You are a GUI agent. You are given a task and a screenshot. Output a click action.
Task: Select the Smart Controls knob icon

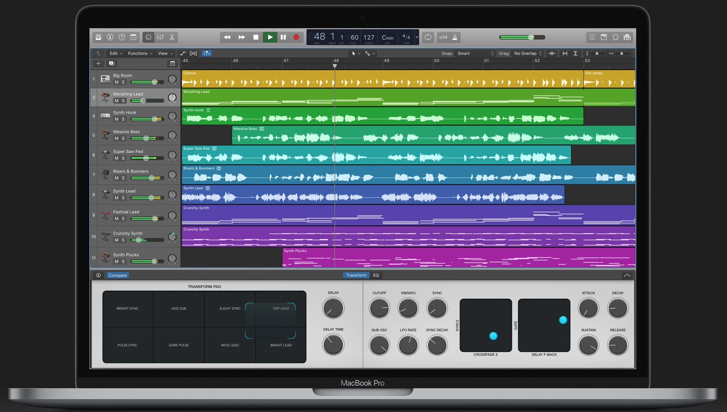coord(148,37)
